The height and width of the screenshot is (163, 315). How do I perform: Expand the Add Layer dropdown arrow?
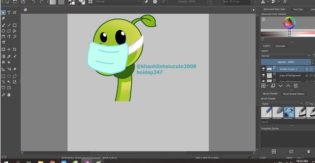coord(268,86)
